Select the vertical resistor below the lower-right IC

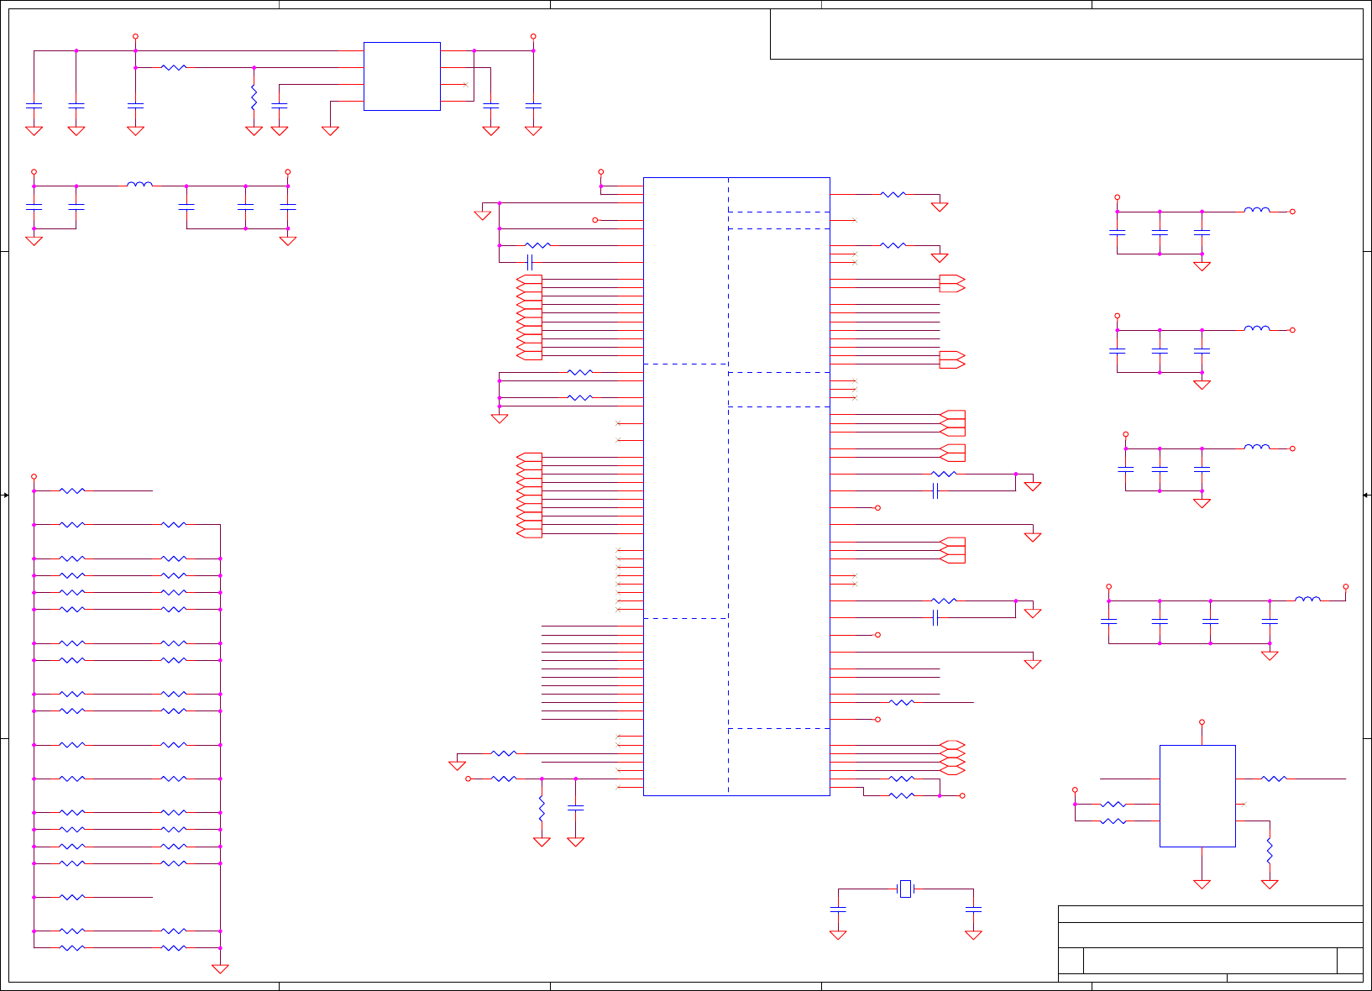(x=1270, y=851)
